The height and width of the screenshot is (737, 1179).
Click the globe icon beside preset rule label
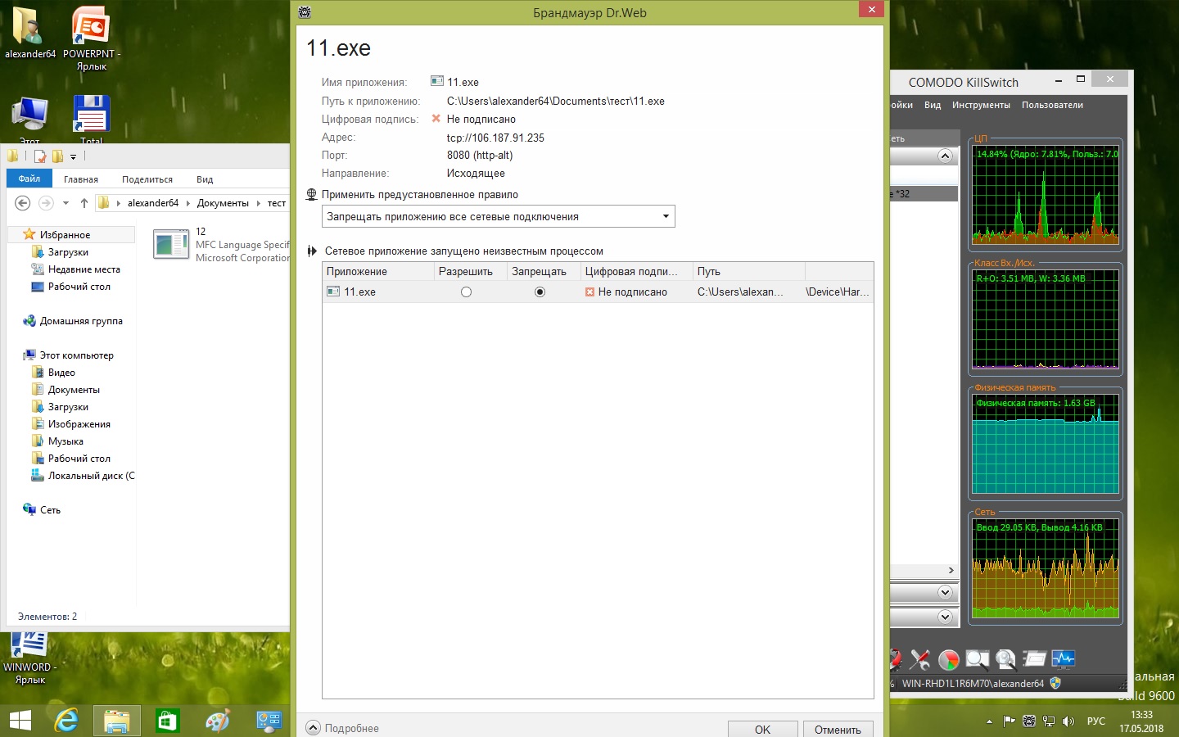(x=311, y=195)
